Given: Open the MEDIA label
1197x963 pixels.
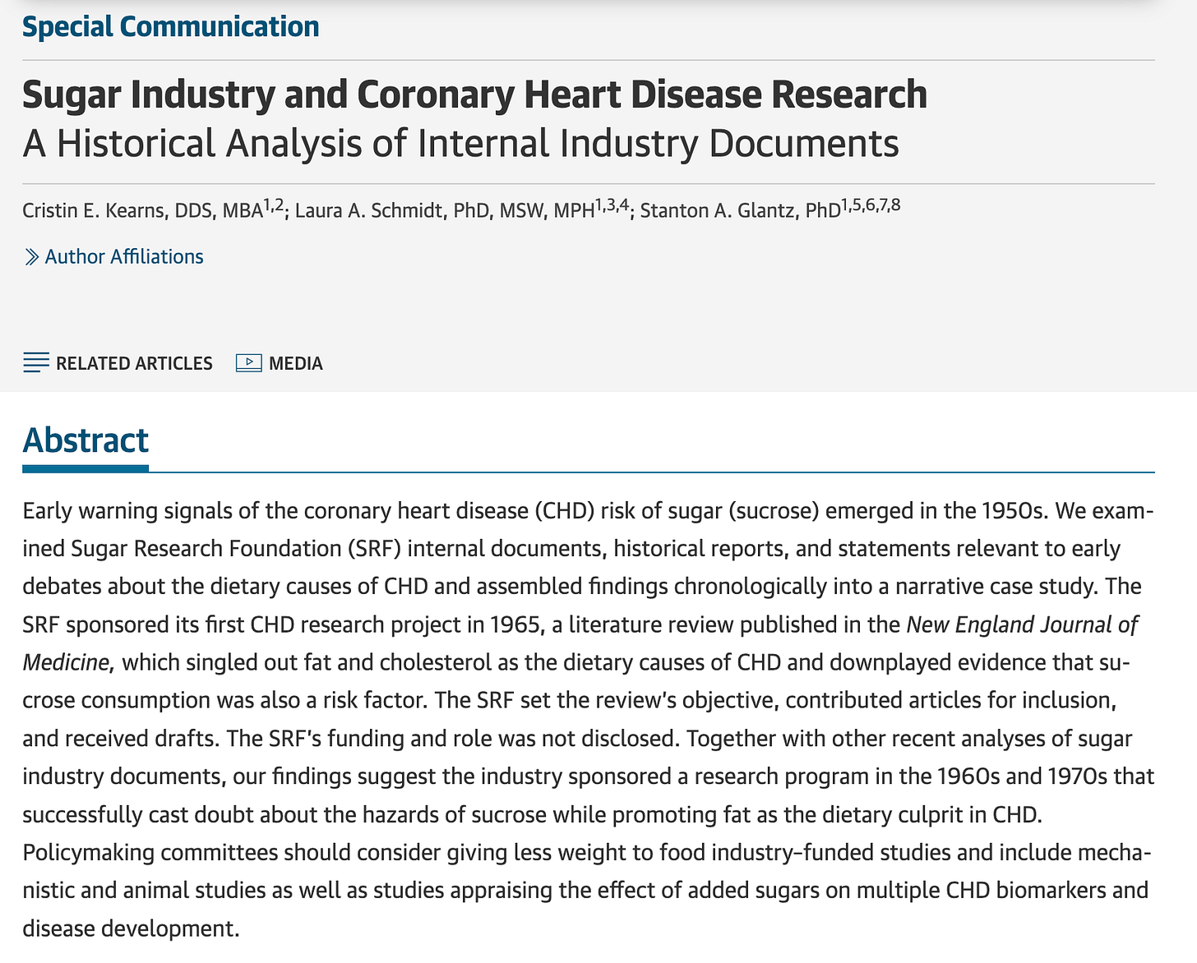Looking at the screenshot, I should pos(296,363).
